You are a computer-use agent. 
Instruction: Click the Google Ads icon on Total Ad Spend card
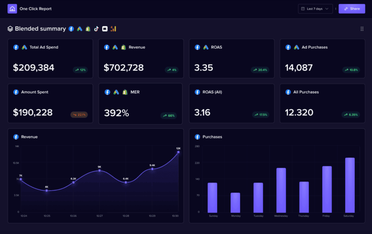(x=24, y=47)
